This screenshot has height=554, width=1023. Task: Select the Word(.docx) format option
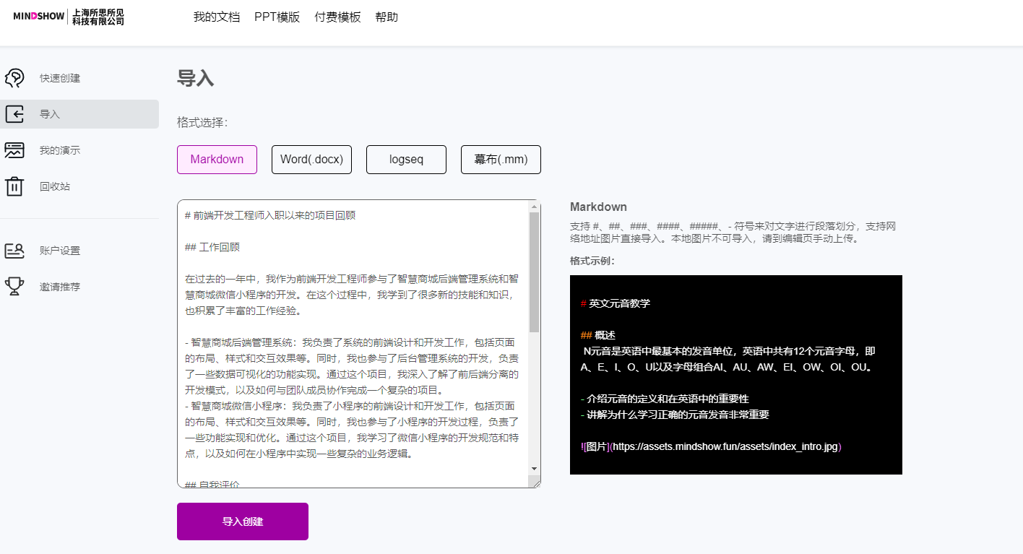tap(311, 160)
